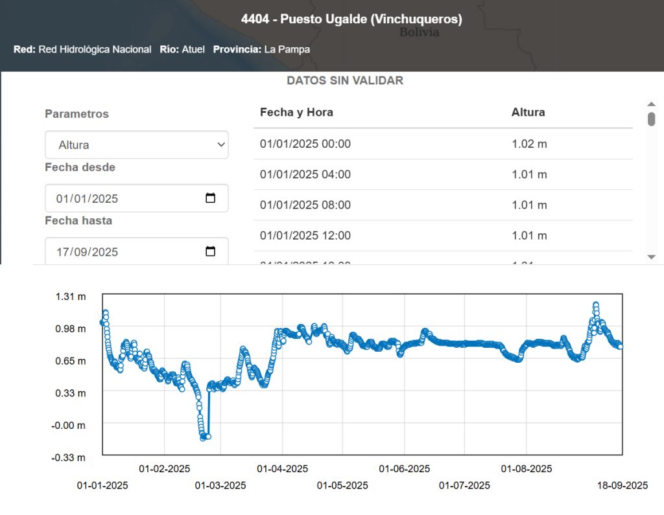Open calendar picker in Fecha hasta field
This screenshot has width=664, height=515.
coord(210,251)
